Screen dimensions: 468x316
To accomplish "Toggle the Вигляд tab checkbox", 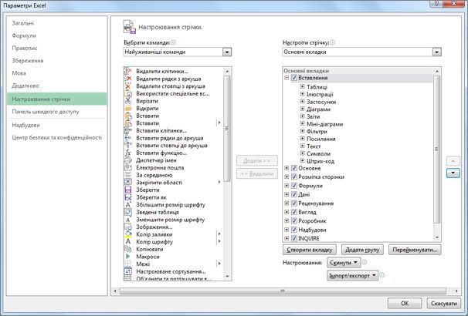I will pyautogui.click(x=294, y=212).
